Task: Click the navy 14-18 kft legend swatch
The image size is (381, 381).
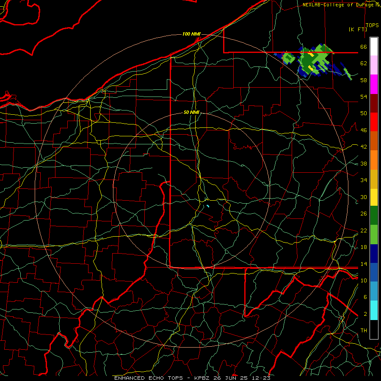Action: point(374,254)
